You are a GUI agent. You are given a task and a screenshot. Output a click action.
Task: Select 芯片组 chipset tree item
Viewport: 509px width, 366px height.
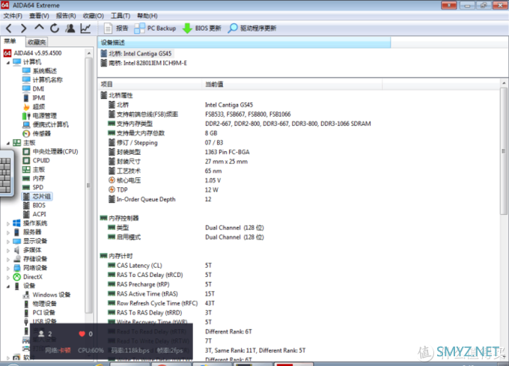[37, 196]
